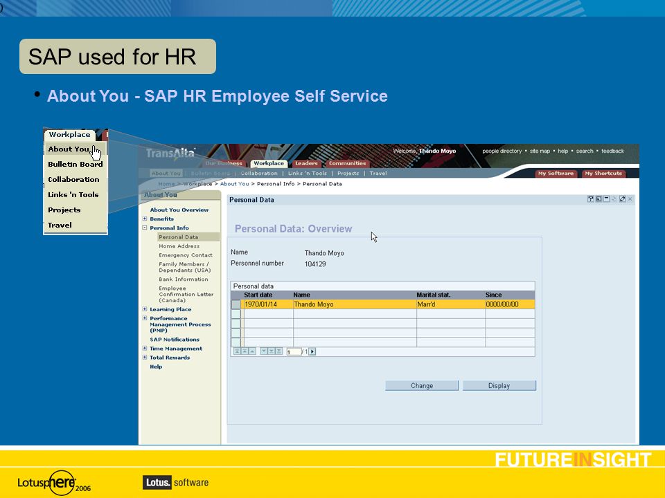Jump to last table page icon

[278, 351]
